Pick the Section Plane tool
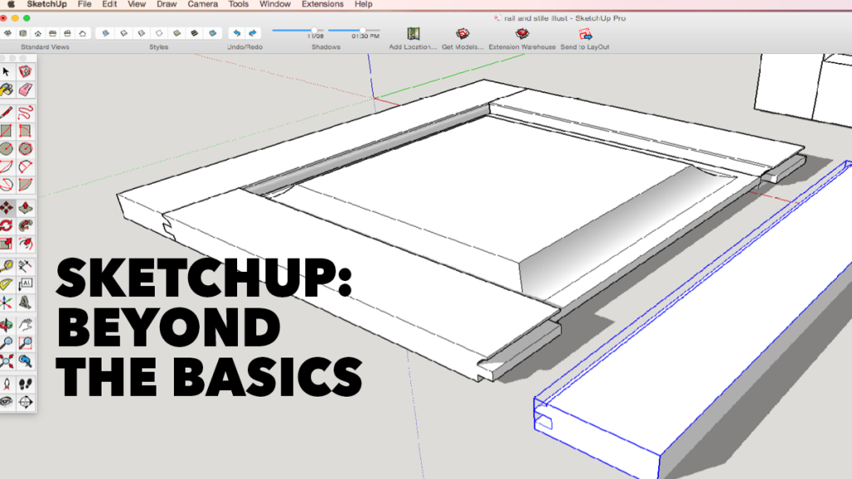This screenshot has width=852, height=479. coord(25,402)
